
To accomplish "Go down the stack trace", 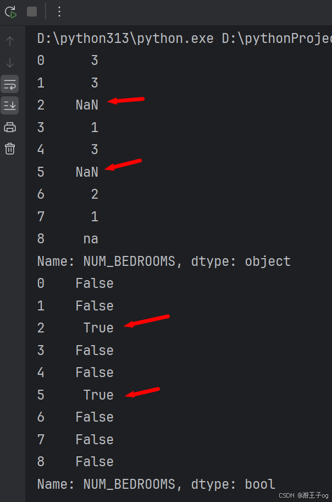I will (10, 62).
